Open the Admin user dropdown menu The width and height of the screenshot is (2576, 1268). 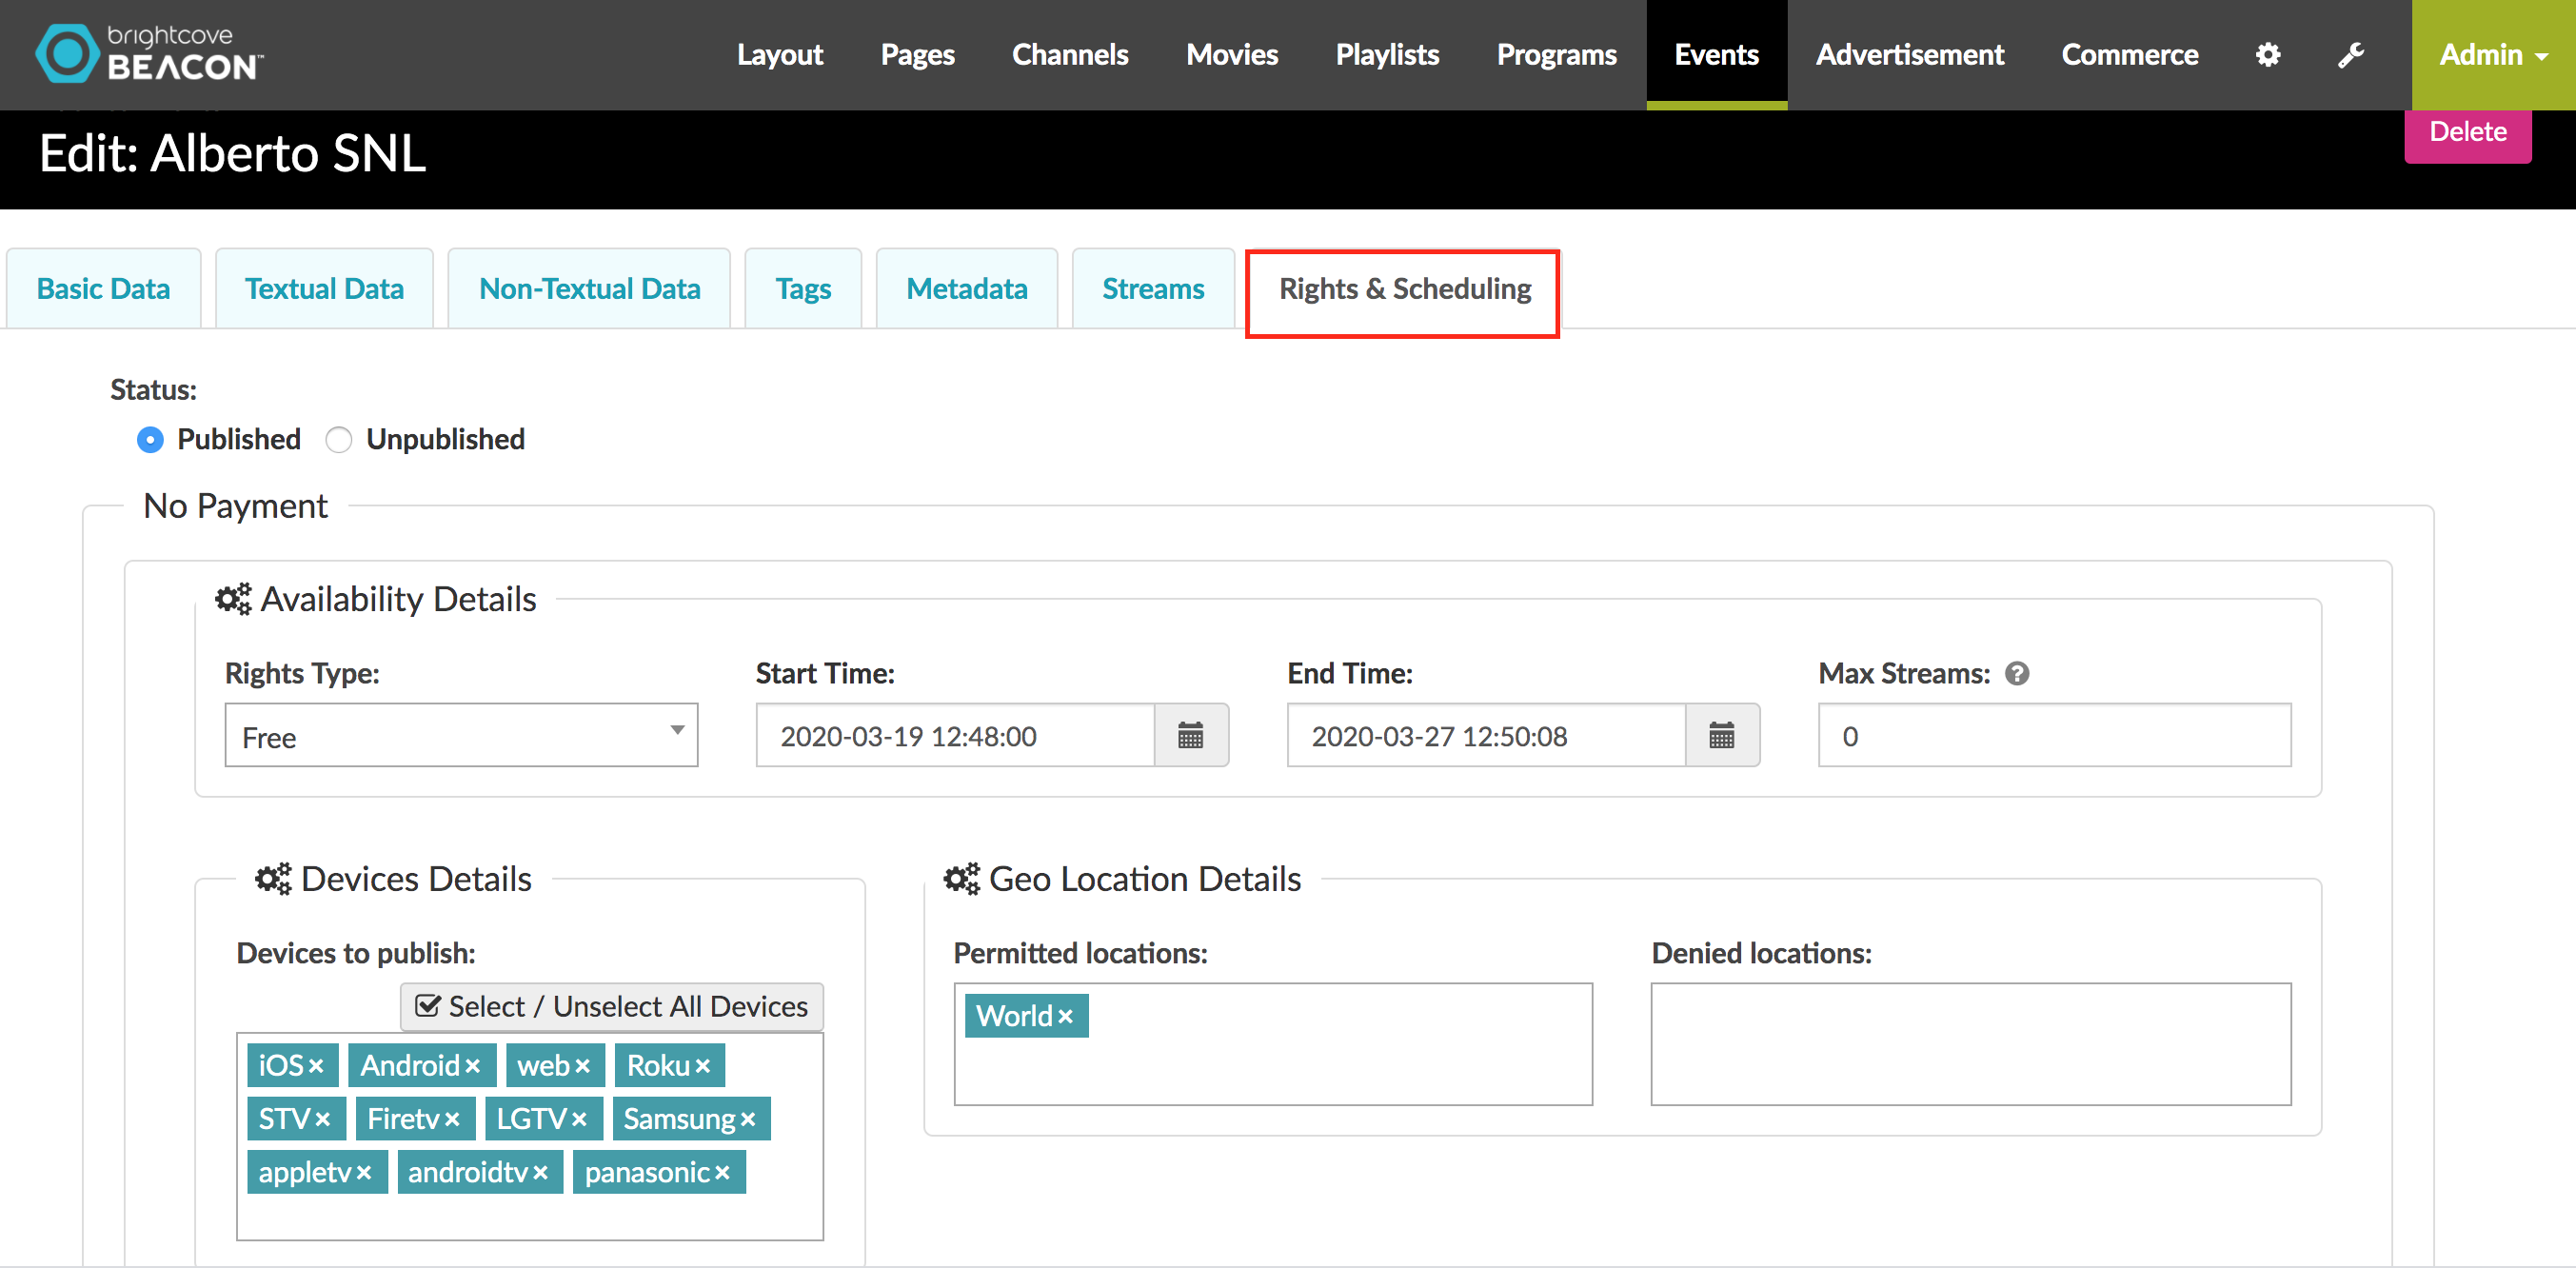coord(2493,55)
